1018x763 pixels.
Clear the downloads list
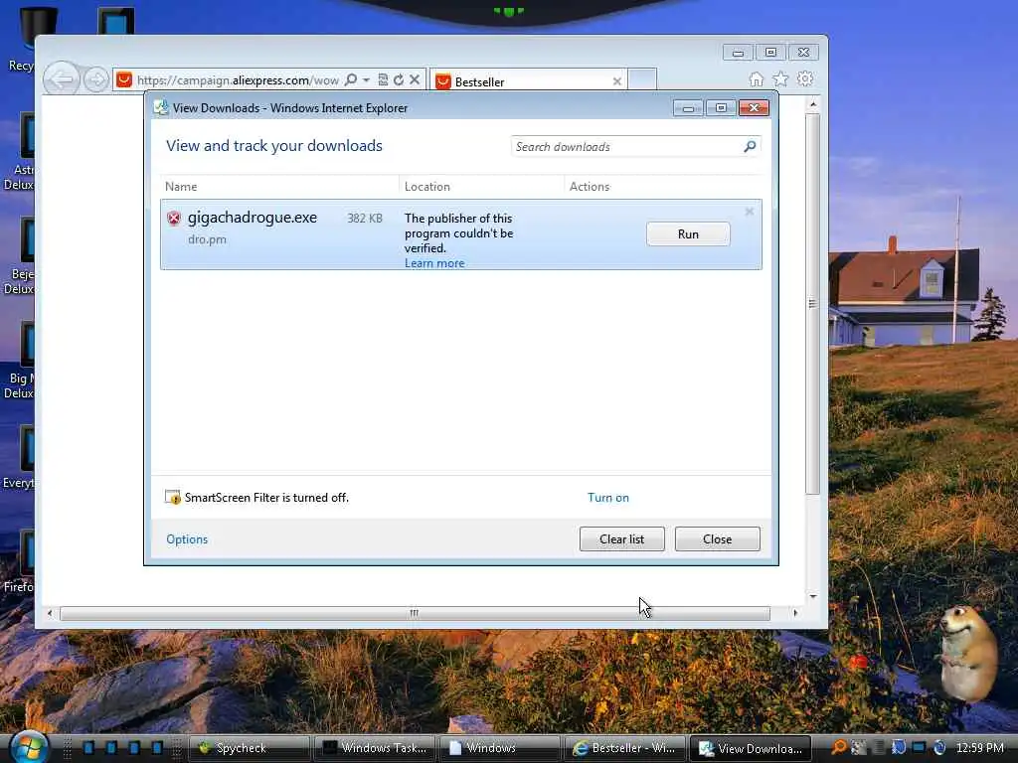621,539
